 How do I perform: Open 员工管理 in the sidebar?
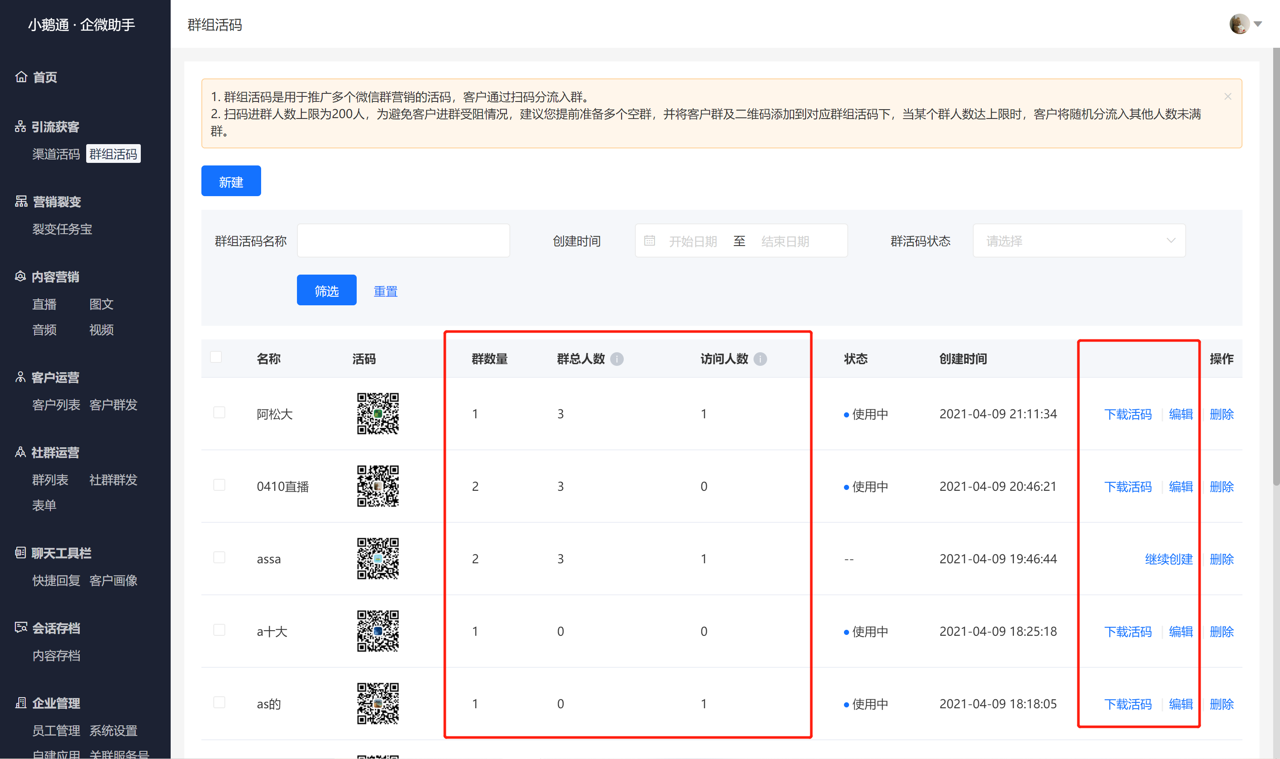point(56,731)
